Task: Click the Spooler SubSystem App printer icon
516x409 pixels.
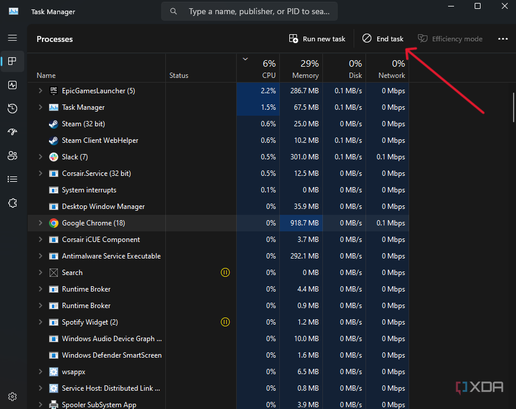Action: point(54,404)
